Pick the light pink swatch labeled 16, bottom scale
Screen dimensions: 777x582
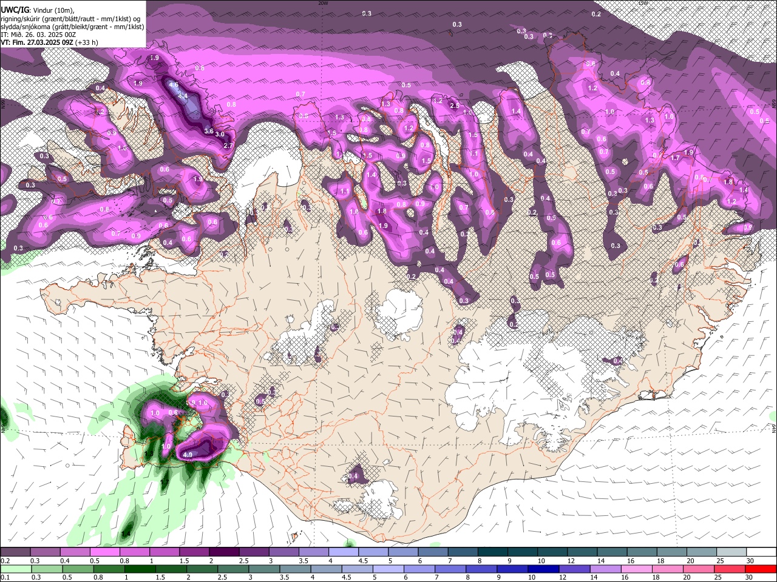(x=637, y=569)
